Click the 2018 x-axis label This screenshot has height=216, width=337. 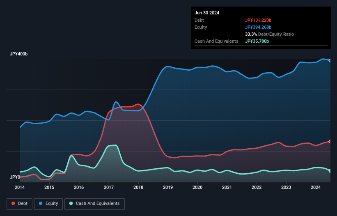pyautogui.click(x=138, y=187)
